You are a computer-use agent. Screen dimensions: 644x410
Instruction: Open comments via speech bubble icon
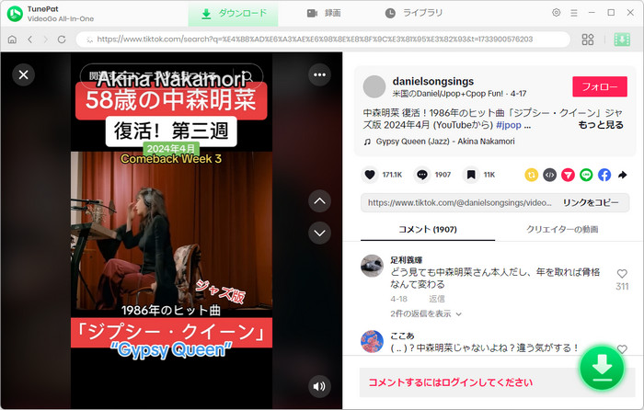421,175
